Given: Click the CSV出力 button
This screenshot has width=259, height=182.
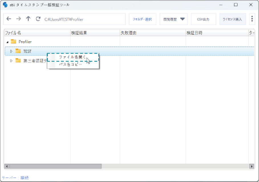Looking at the screenshot, I should point(203,19).
